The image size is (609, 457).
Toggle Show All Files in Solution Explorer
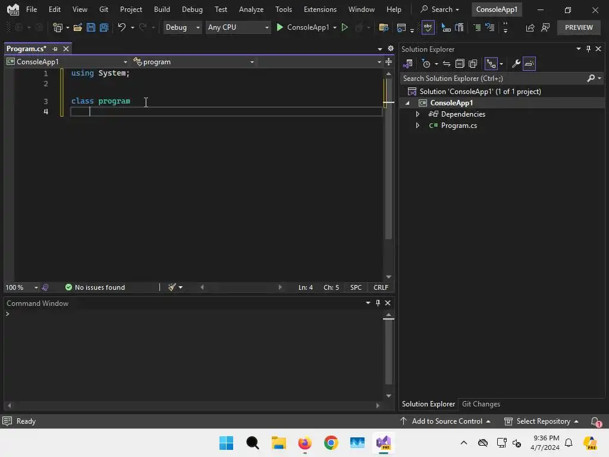[473, 63]
